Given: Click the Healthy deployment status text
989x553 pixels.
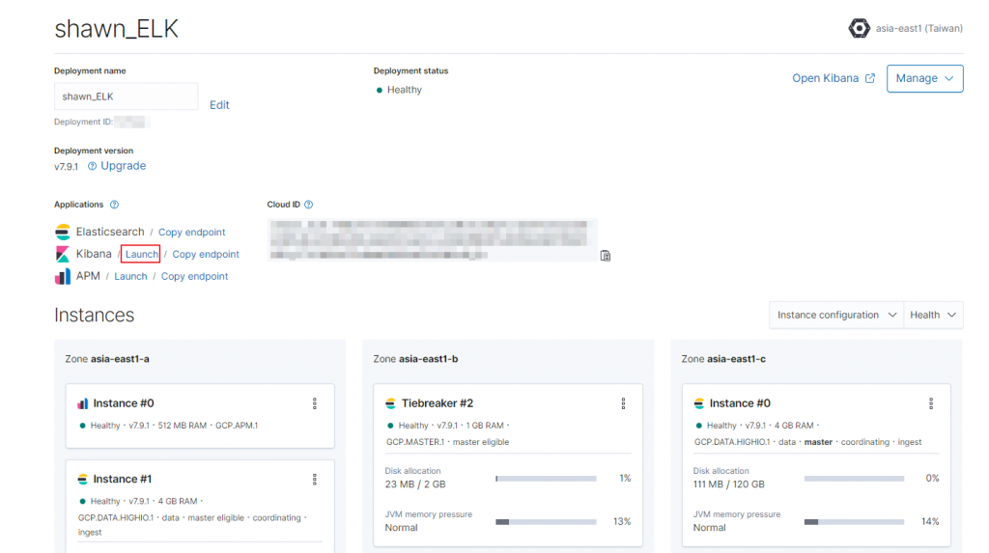Looking at the screenshot, I should (x=405, y=90).
